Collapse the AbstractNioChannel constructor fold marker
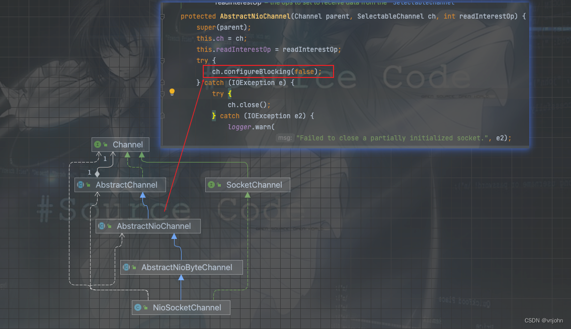Image resolution: width=571 pixels, height=329 pixels. [x=162, y=17]
